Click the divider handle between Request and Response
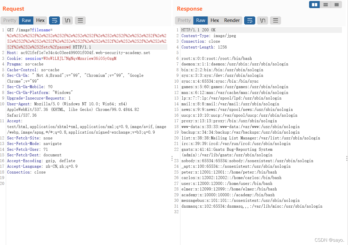This screenshot has height=245, width=348. click(172, 158)
